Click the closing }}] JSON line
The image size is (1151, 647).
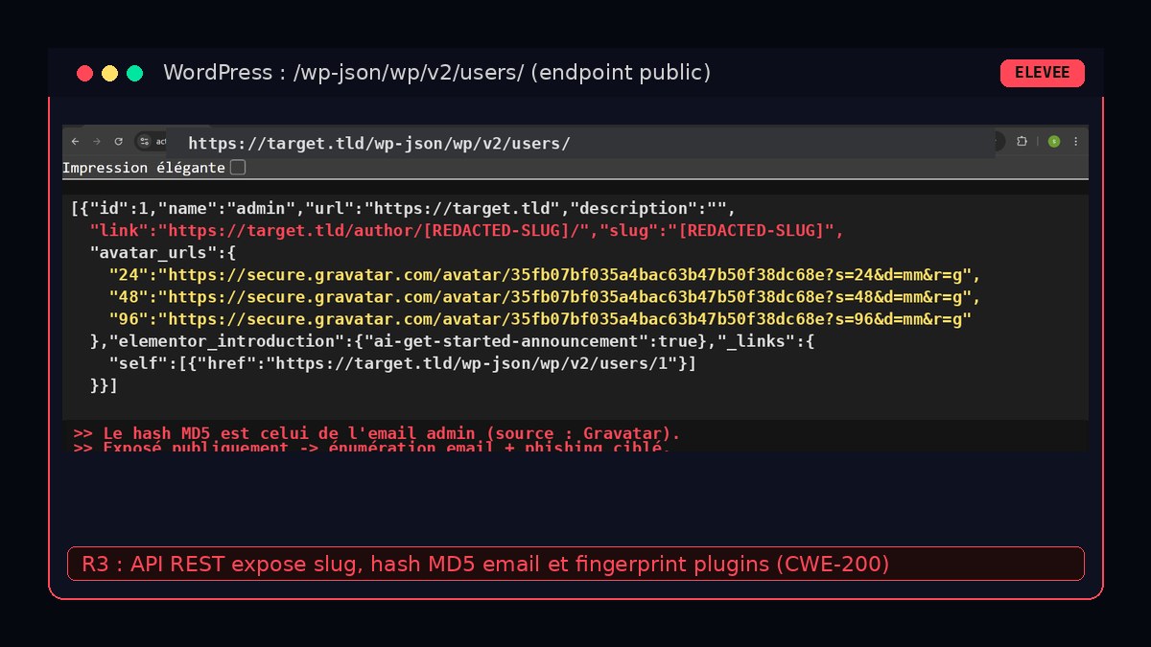(x=104, y=385)
